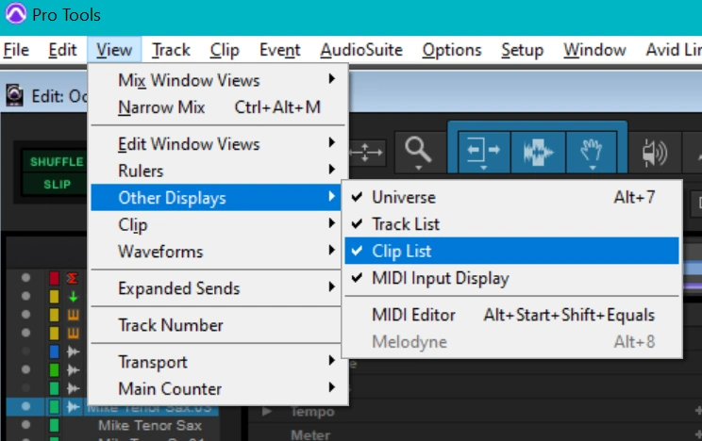Viewport: 702px width, 441px height.
Task: Activate SLIP edit mode
Action: click(57, 185)
